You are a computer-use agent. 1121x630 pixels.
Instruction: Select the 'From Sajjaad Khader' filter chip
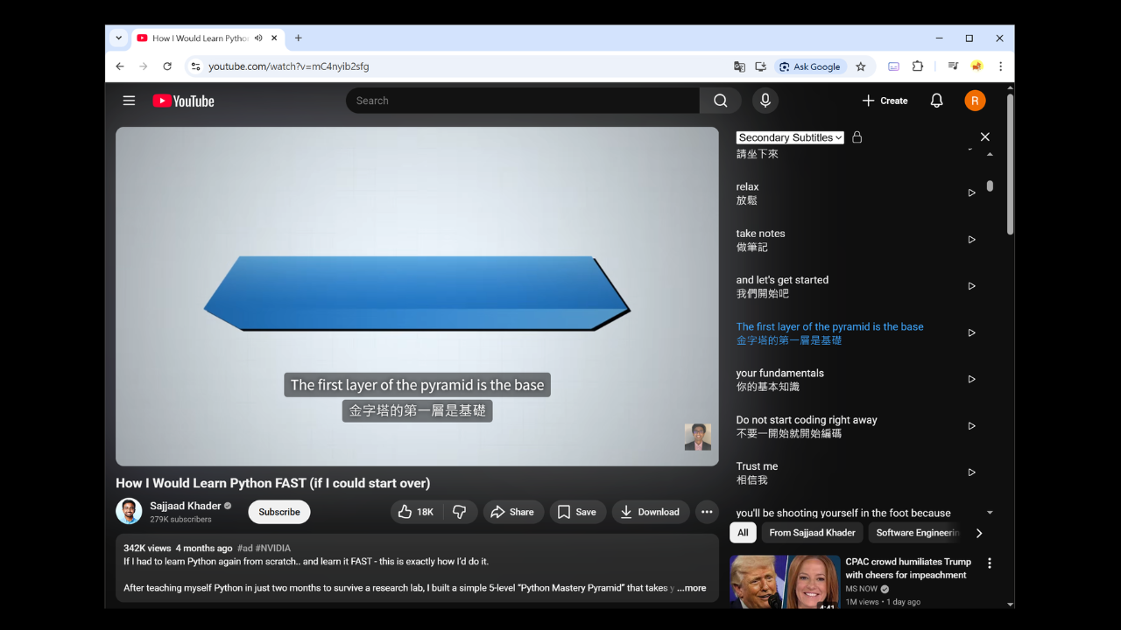812,532
